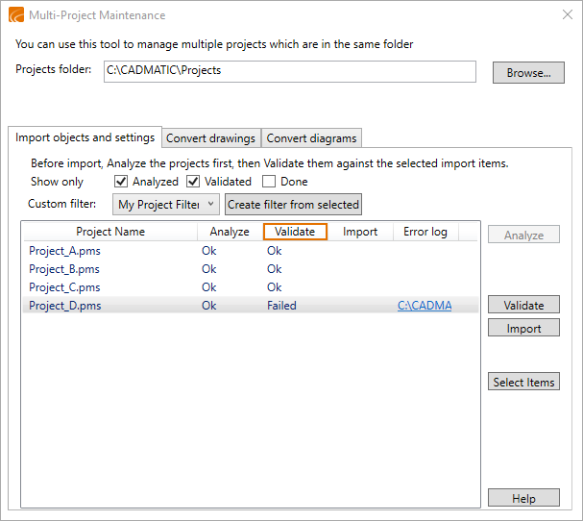
Task: Sort by the Project Name column header
Action: tap(110, 232)
